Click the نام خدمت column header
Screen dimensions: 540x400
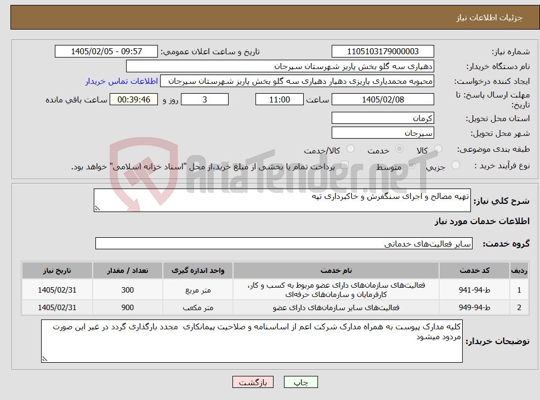click(x=336, y=271)
